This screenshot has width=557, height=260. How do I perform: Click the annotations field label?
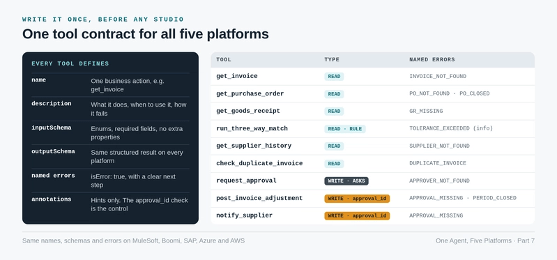tap(51, 199)
